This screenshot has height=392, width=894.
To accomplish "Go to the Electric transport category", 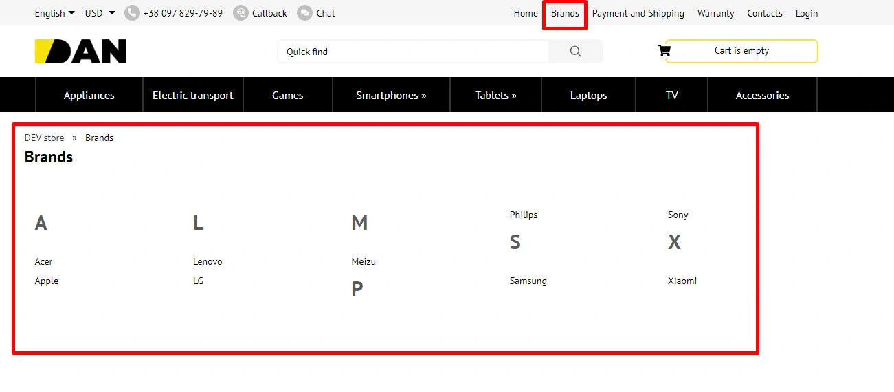I will click(193, 96).
